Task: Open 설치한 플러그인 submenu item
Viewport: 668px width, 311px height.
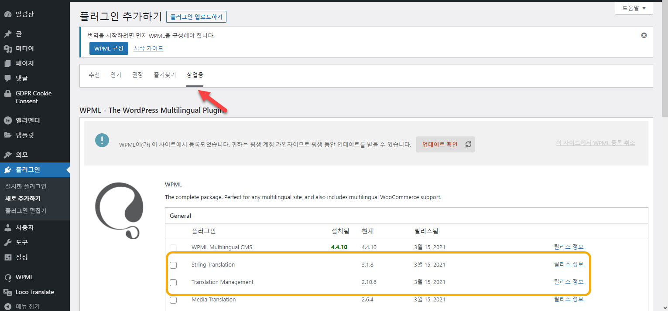Action: tap(26, 186)
